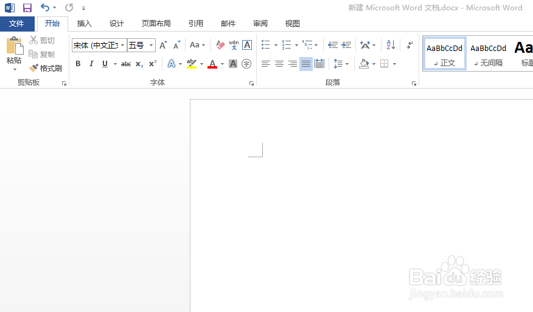Customize the Quick Access Toolbar dropdown
This screenshot has height=312, width=533.
click(83, 8)
